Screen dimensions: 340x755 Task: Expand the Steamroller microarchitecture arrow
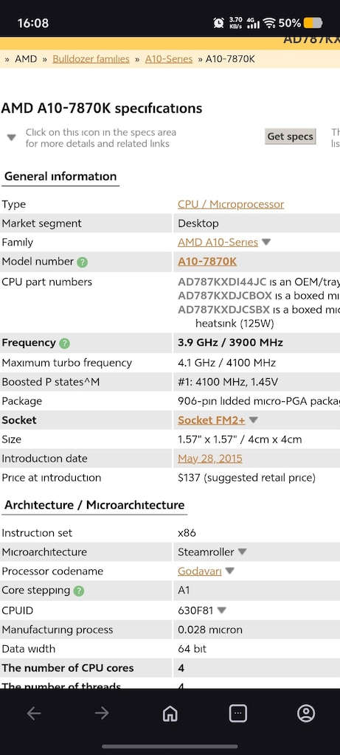242,552
